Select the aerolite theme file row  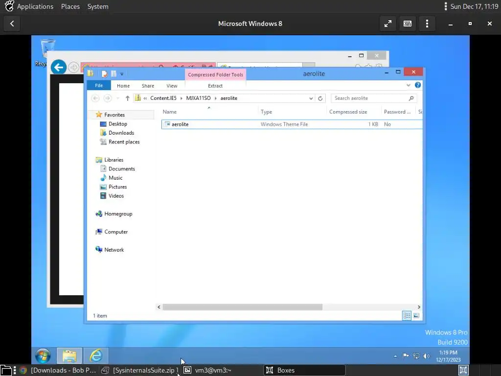coord(292,124)
